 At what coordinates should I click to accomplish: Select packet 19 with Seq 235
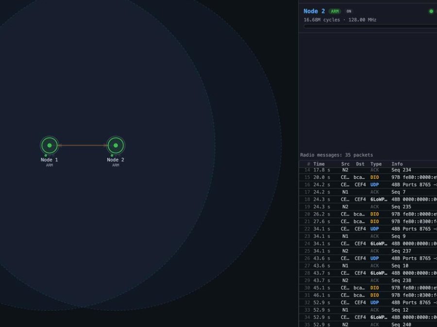point(368,206)
